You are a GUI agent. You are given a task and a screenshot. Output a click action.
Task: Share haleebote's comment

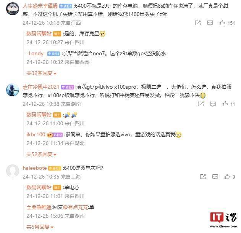point(203,177)
